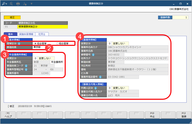Click the OBC商事株式会社 company name at top right
This screenshot has height=124, width=192.
pyautogui.click(x=179, y=9)
